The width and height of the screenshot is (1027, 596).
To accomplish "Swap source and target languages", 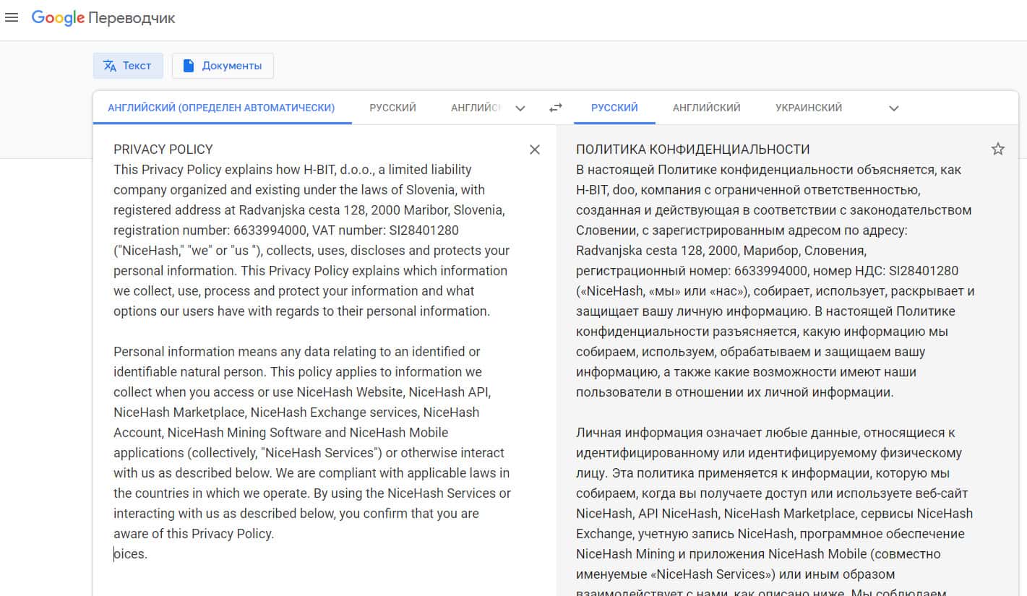I will coord(555,108).
